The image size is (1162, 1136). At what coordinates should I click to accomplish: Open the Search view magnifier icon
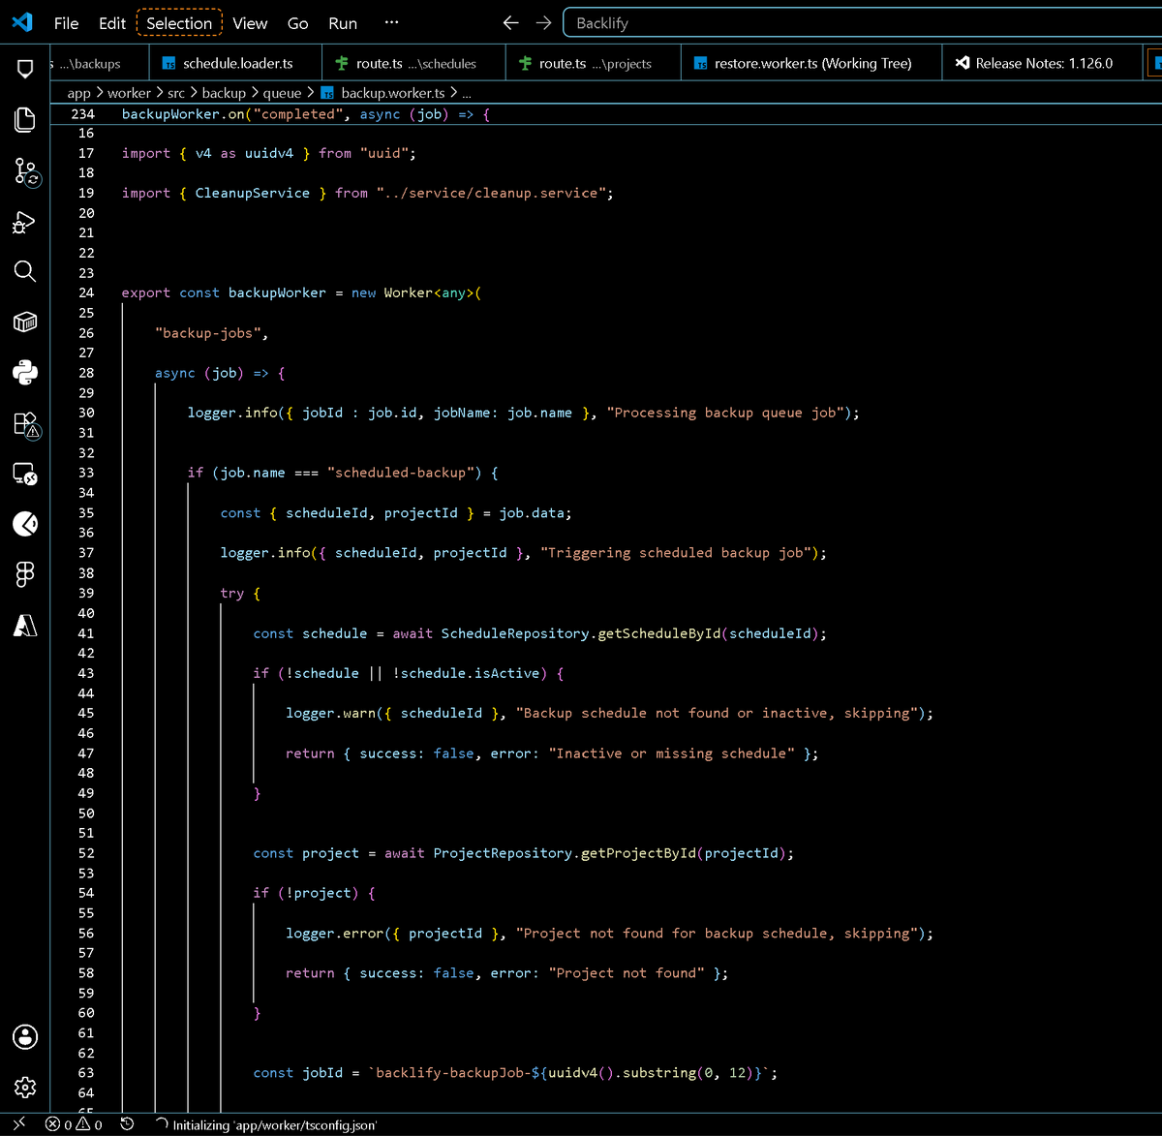25,271
